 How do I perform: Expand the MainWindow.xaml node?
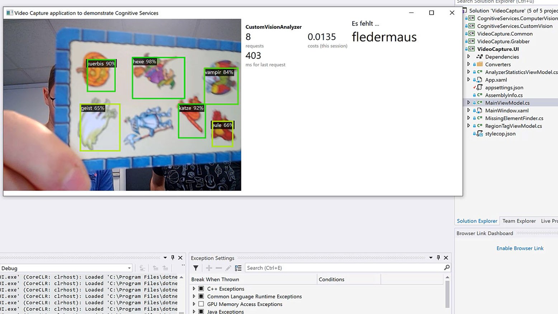click(x=468, y=110)
